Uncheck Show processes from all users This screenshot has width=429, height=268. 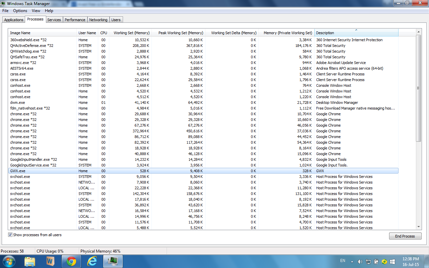coord(10,235)
